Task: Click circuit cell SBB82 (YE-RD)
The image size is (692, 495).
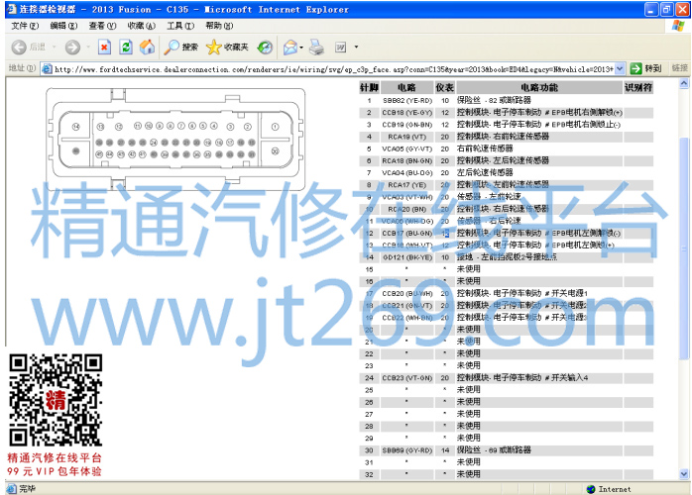Action: click(406, 101)
